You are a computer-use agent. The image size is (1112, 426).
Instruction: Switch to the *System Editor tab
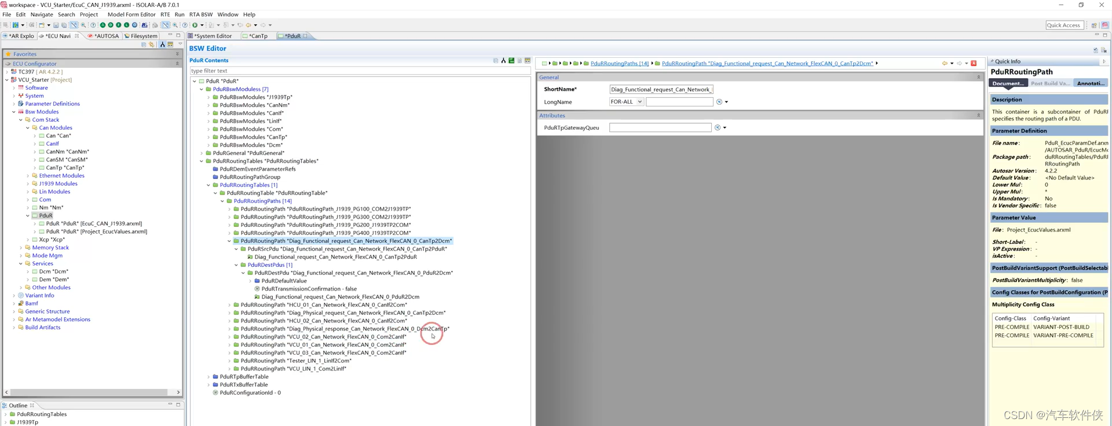click(x=212, y=36)
